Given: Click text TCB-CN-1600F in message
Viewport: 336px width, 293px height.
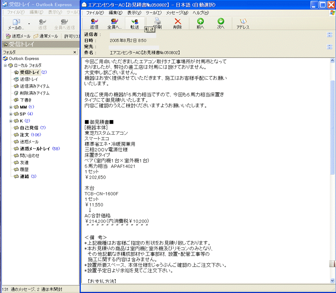Looking at the screenshot, I should 101,194.
